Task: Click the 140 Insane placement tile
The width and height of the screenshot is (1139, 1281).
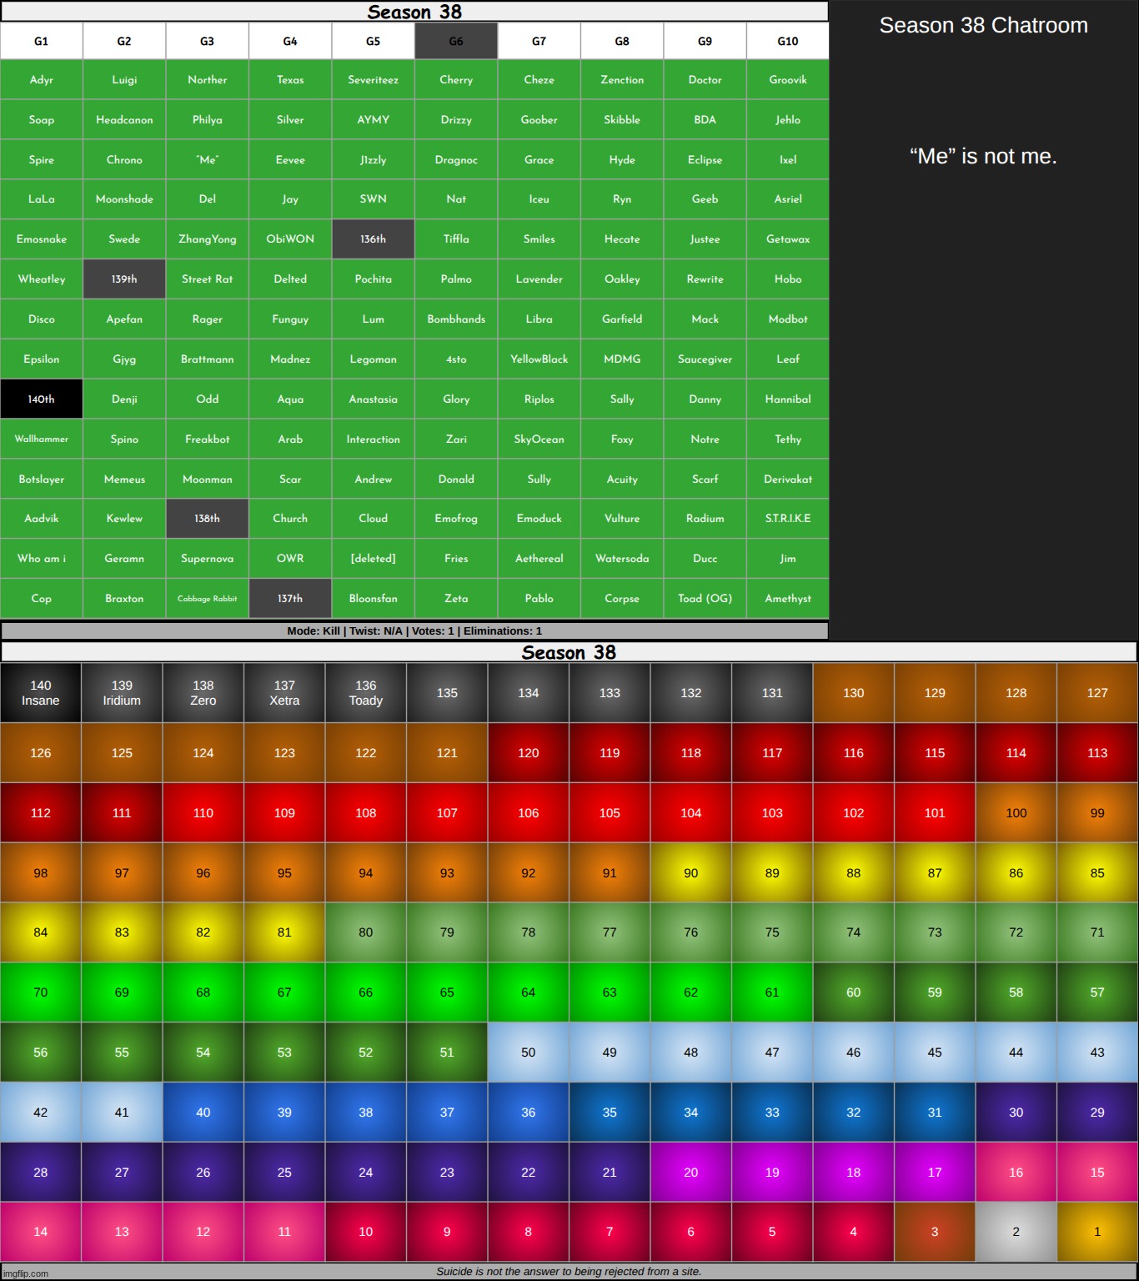Action: (x=41, y=693)
